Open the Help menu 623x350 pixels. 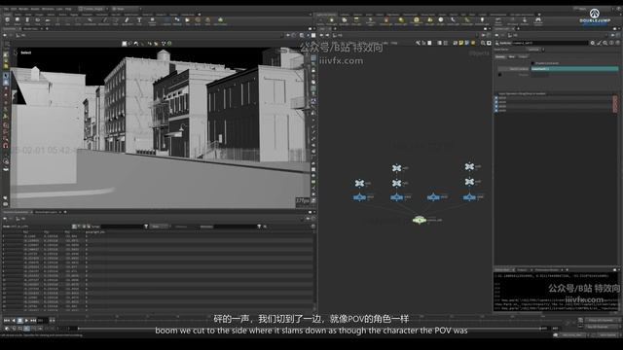coord(68,9)
